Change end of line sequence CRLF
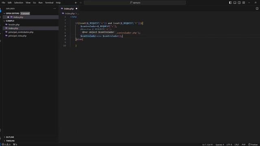Screen dimensions: 260x146 (236, 144)
